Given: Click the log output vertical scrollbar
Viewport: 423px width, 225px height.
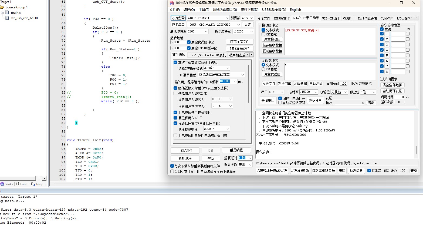Looking at the screenshot, I should 416,149.
